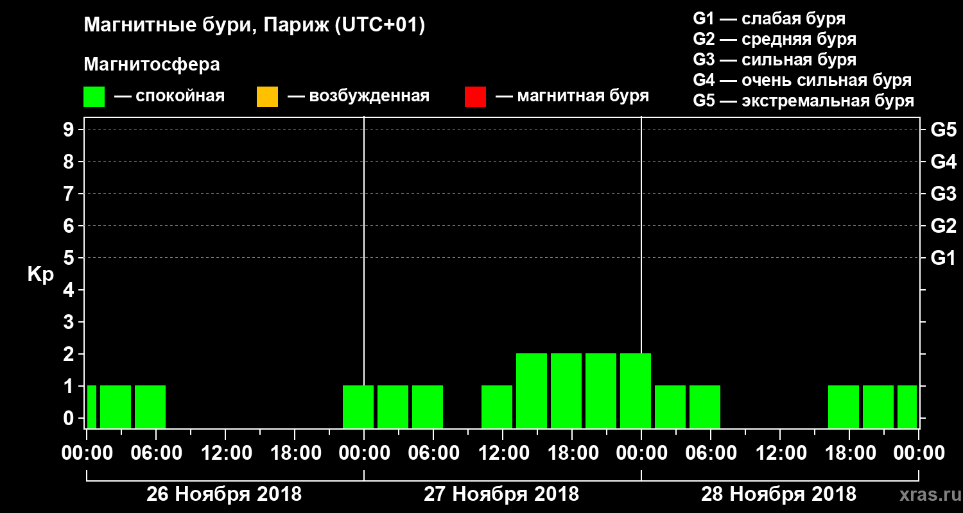Click the 'G1 — слабая буря' legend line

(x=769, y=19)
